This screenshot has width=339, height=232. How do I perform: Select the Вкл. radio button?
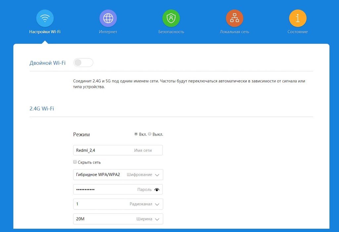[x=136, y=134]
